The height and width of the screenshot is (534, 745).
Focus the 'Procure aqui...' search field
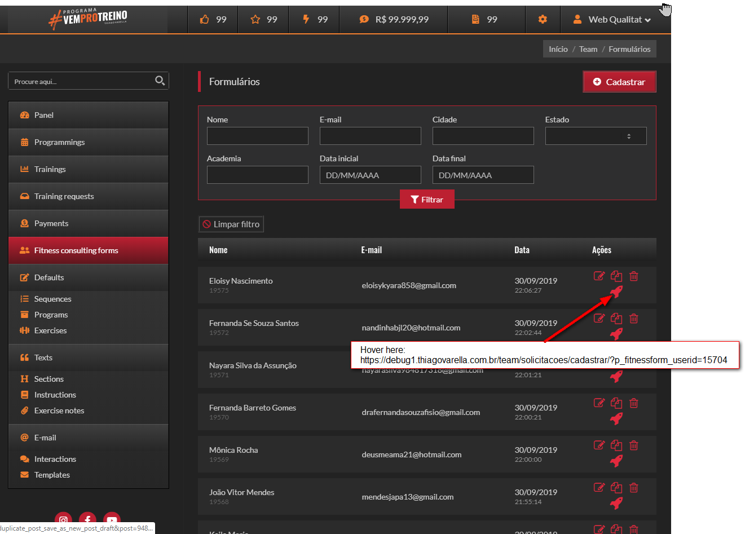click(82, 81)
